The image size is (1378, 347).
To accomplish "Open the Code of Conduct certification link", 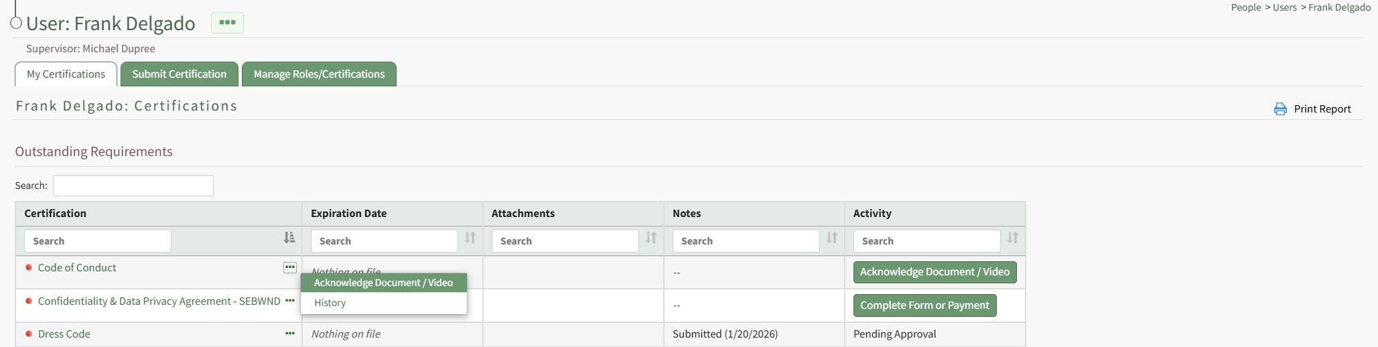I will coord(77,268).
